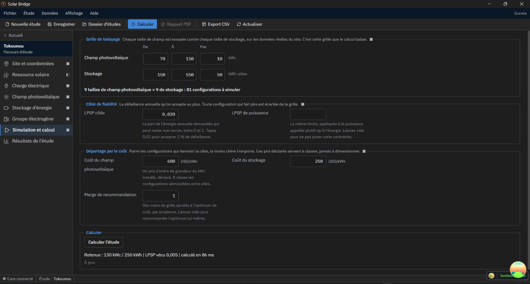This screenshot has width=530, height=284.
Task: Click status square after Cible de fiabilité description
Action: tap(302, 104)
